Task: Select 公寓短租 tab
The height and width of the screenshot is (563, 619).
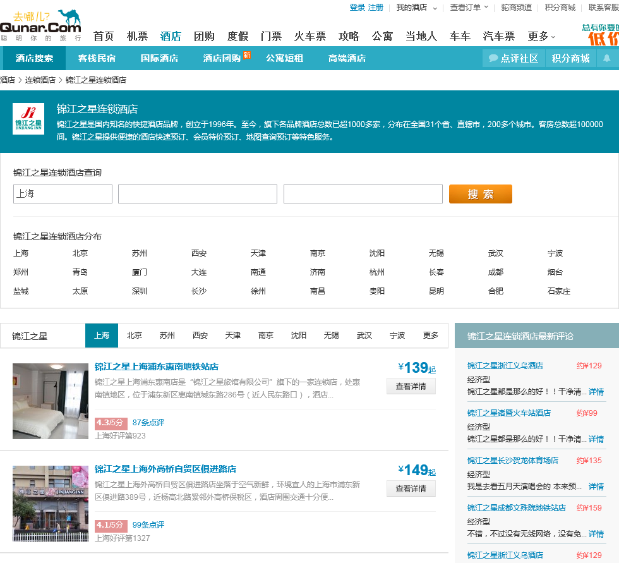Action: pyautogui.click(x=284, y=58)
